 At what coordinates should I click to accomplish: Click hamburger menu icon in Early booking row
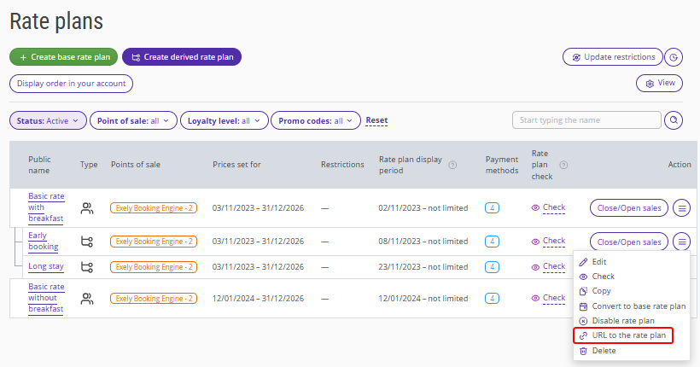pos(682,242)
